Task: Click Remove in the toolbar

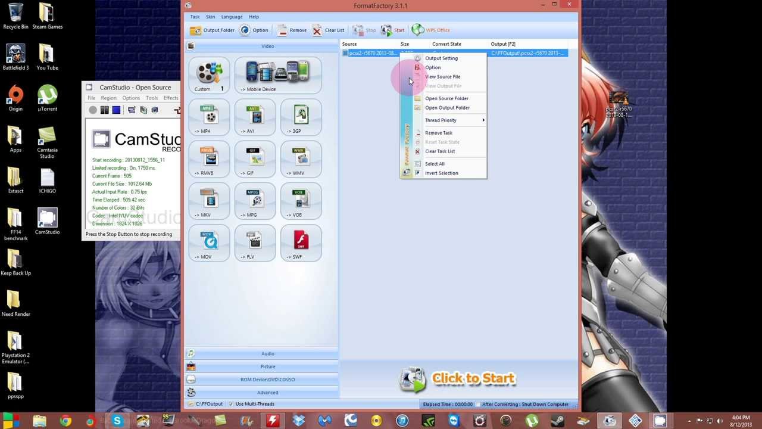Action: tap(292, 30)
